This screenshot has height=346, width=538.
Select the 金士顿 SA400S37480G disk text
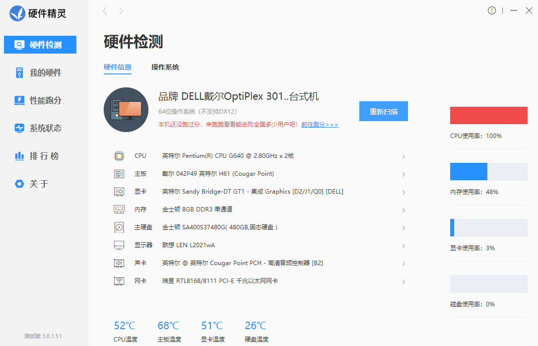(219, 227)
